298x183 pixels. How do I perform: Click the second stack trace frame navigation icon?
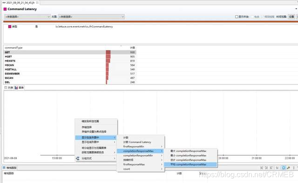(x=266, y=168)
